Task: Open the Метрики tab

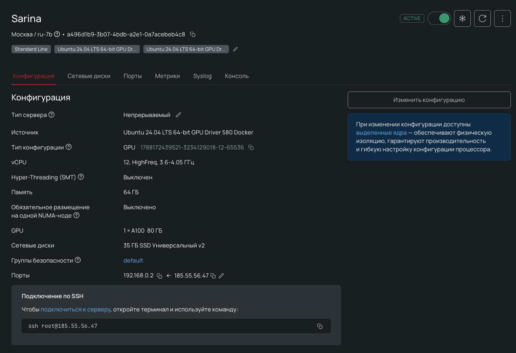Action: pyautogui.click(x=167, y=76)
